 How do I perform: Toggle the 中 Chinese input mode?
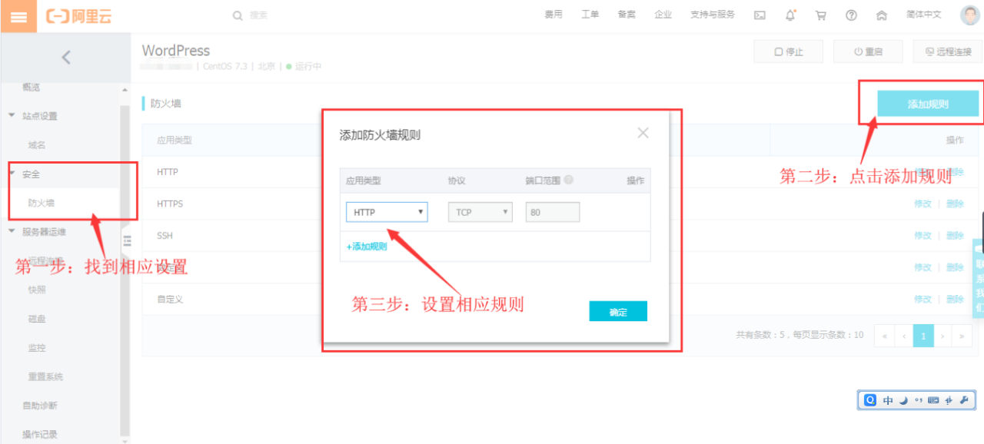[x=888, y=400]
